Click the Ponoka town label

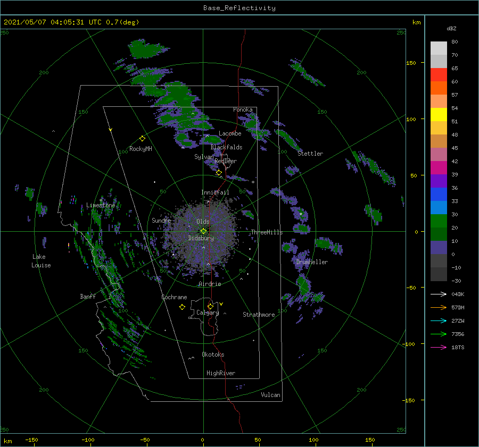243,109
